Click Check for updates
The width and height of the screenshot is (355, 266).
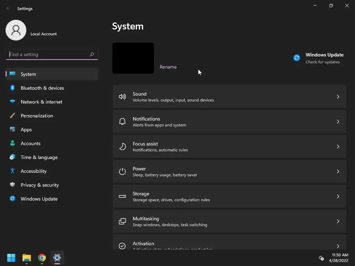tap(323, 62)
